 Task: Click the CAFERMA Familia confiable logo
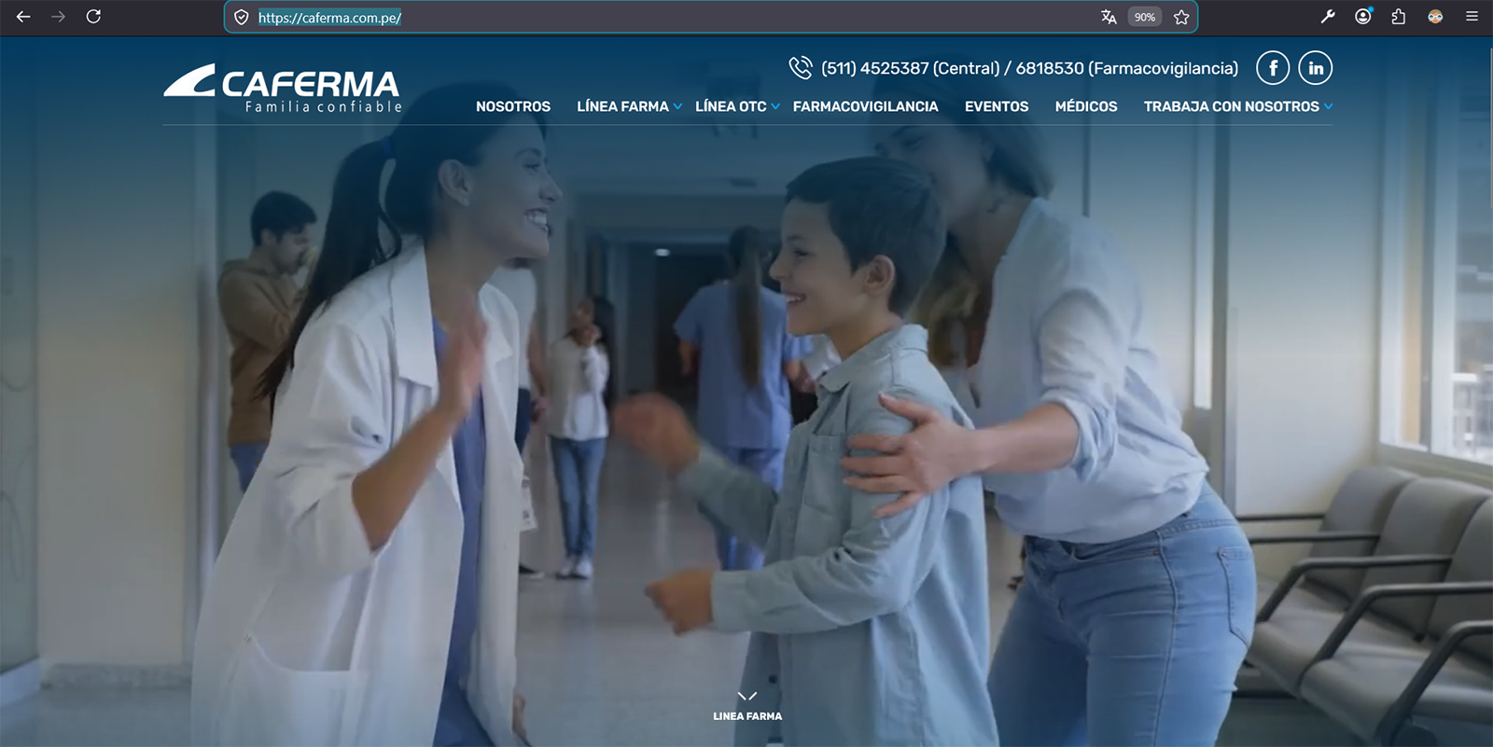[x=283, y=89]
